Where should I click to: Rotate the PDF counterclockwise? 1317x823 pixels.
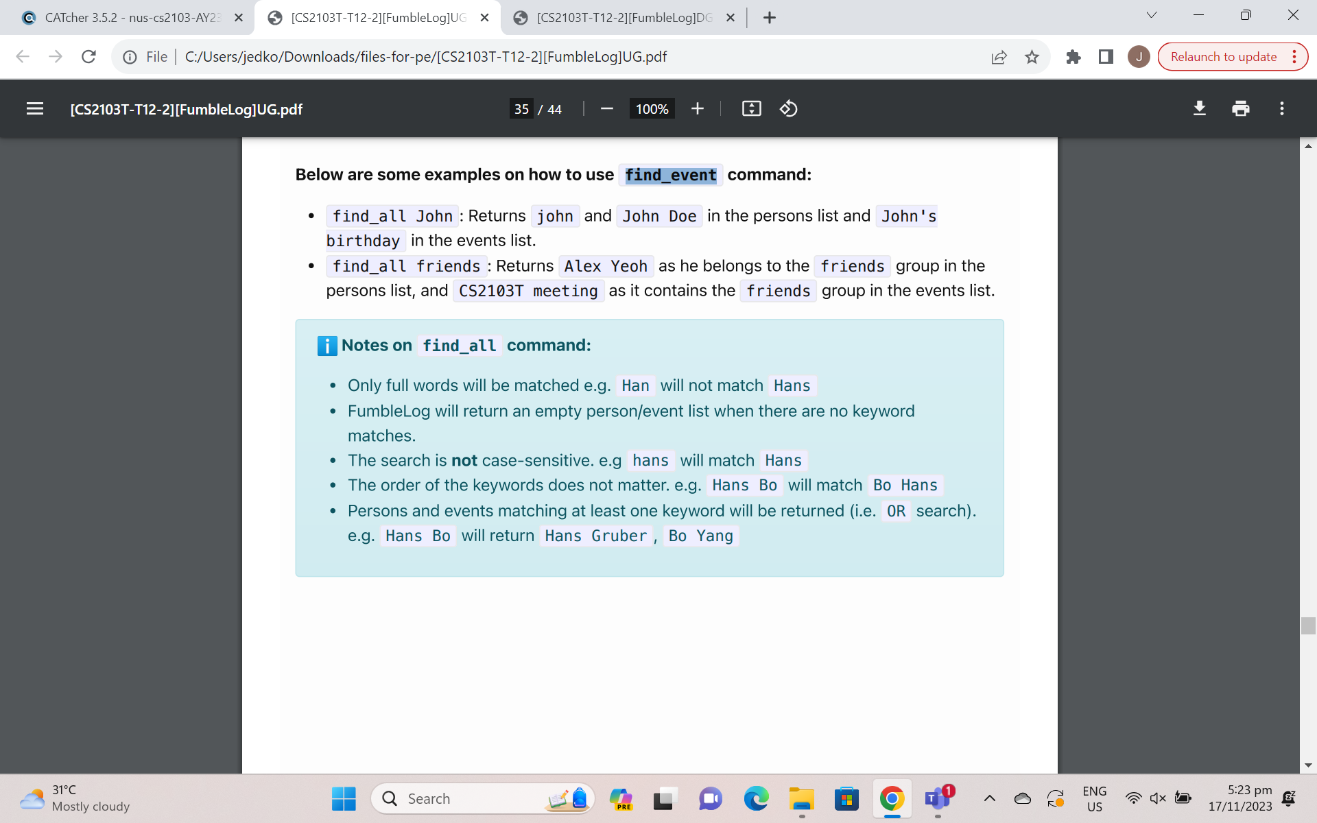pyautogui.click(x=788, y=109)
